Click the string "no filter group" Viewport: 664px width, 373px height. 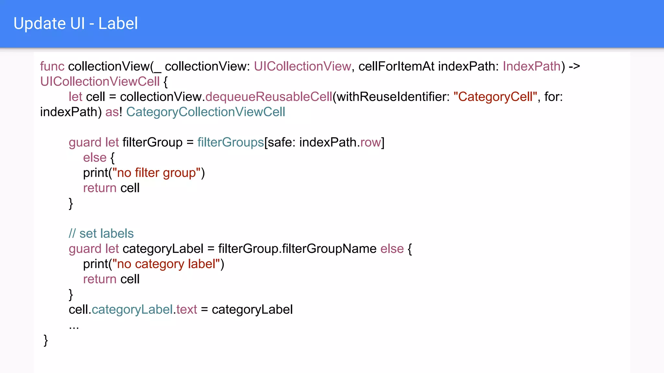tap(157, 173)
